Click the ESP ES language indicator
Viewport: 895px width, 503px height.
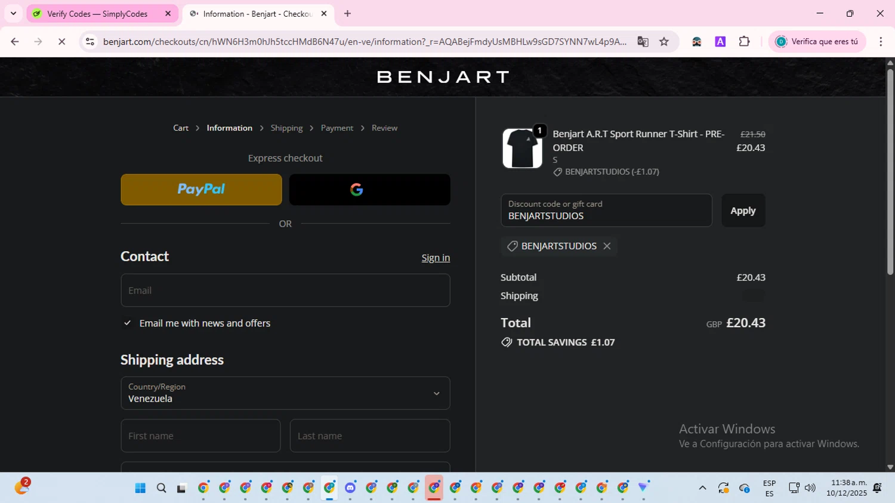point(769,488)
